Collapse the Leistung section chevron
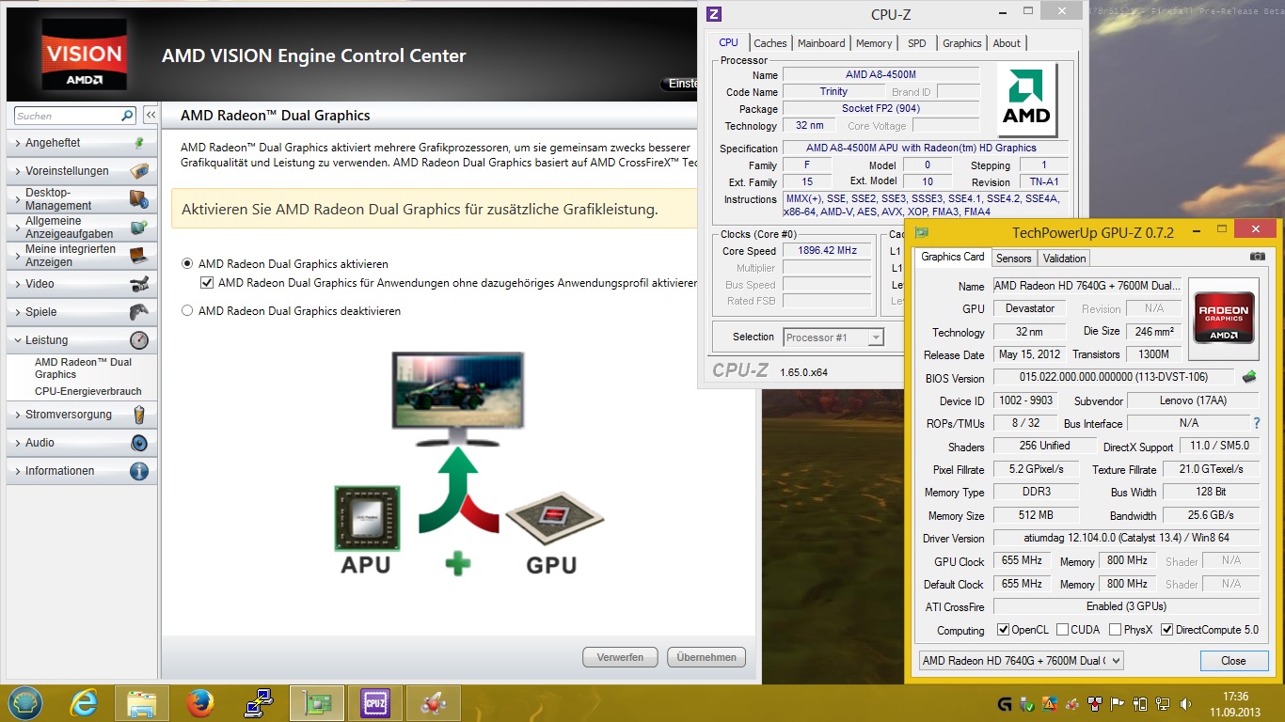The width and height of the screenshot is (1285, 722). click(x=18, y=340)
